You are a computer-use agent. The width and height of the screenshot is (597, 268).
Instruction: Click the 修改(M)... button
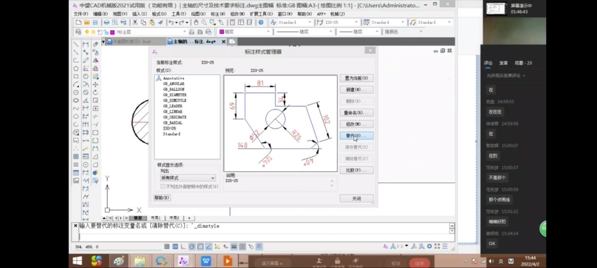pyautogui.click(x=356, y=124)
